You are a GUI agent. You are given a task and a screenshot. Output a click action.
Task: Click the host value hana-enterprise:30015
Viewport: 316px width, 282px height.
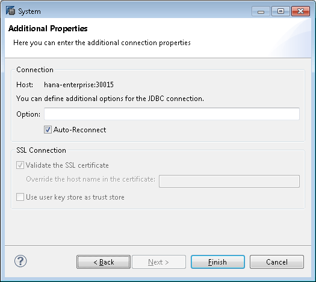[x=79, y=85]
